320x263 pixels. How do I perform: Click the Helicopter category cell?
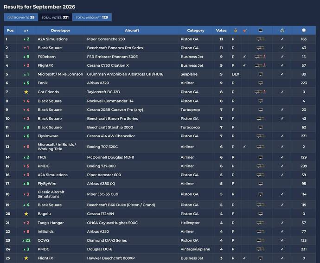[190, 223]
